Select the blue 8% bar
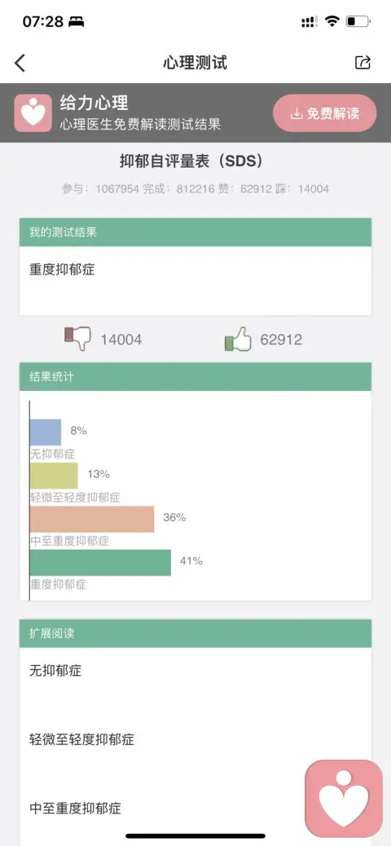 [46, 432]
